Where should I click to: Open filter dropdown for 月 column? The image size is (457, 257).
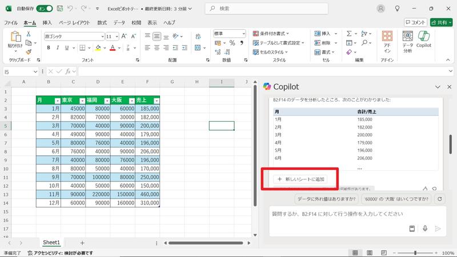[x=58, y=101]
